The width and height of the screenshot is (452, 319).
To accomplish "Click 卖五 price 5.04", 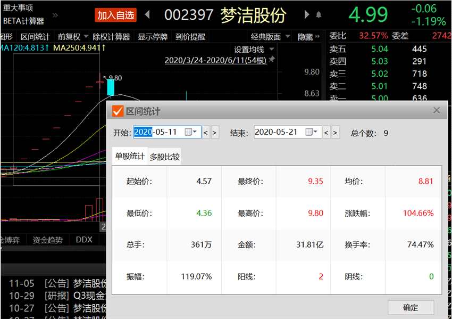I will point(380,49).
